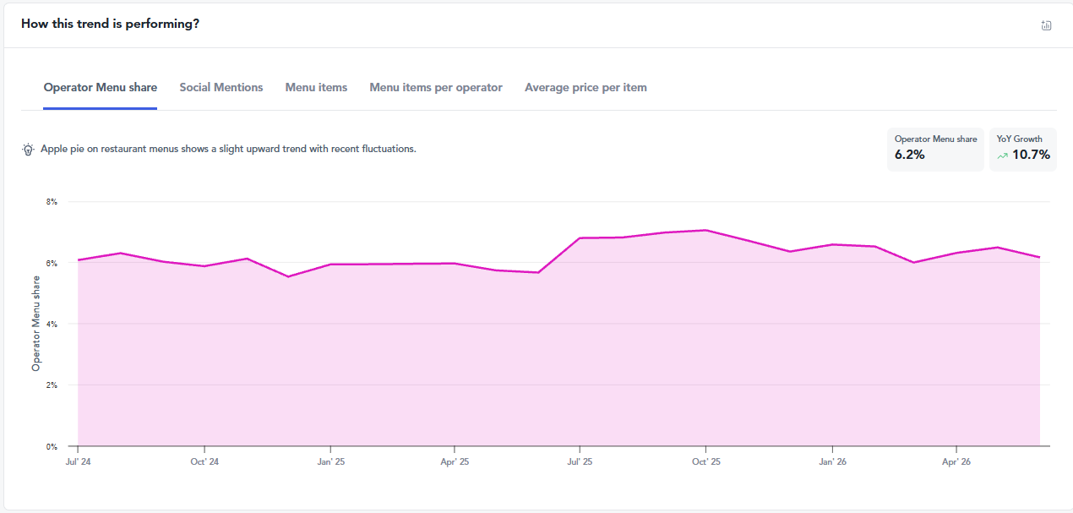Click the Apr' 25 x-axis label

pyautogui.click(x=455, y=462)
